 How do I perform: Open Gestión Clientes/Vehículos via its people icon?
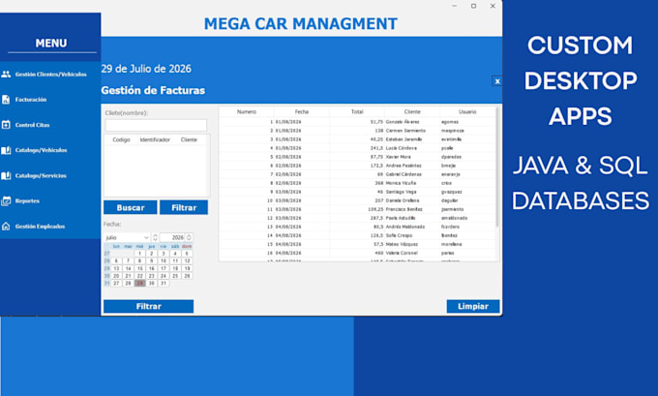[x=6, y=75]
